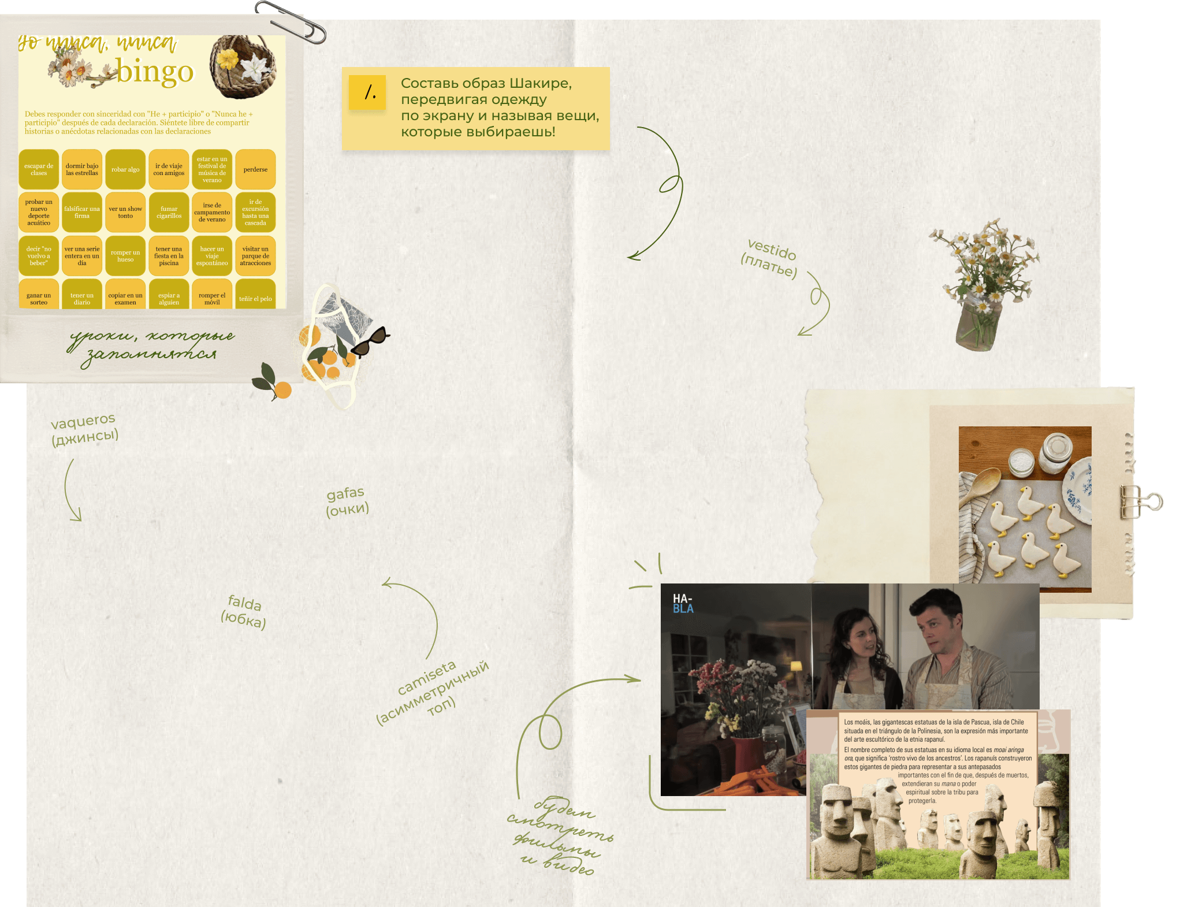
Task: Click the 'ver un show tonto' square
Action: (125, 213)
